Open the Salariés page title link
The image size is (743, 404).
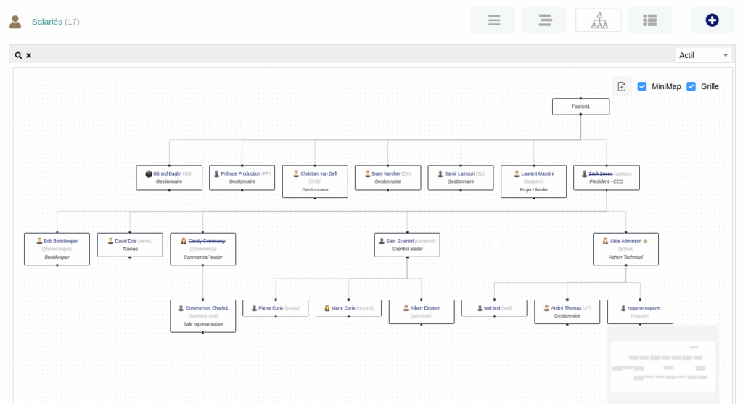point(47,22)
